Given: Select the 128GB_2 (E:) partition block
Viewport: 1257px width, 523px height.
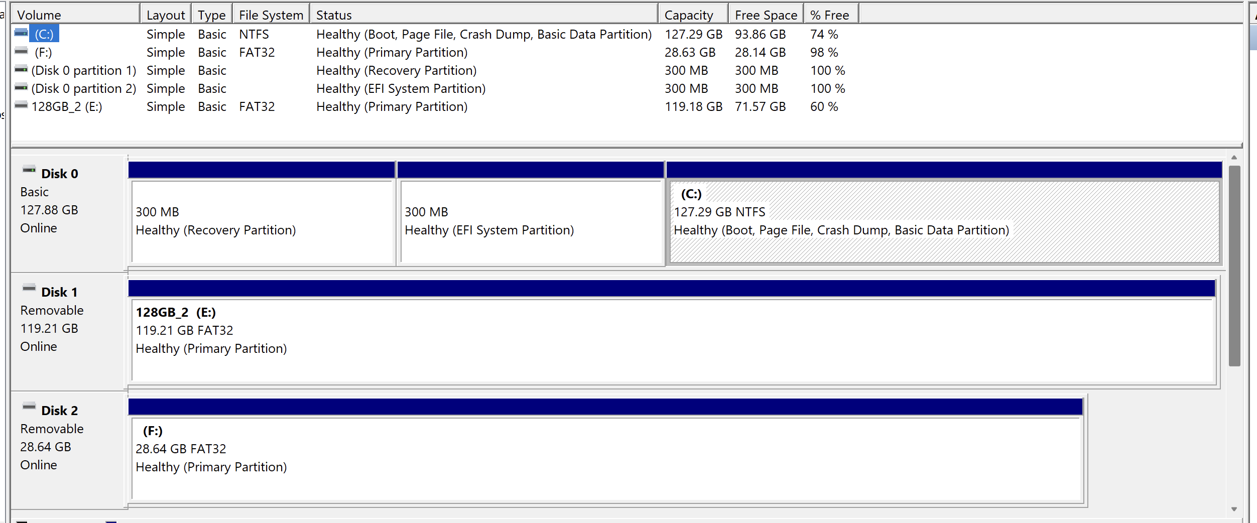Looking at the screenshot, I should (672, 340).
